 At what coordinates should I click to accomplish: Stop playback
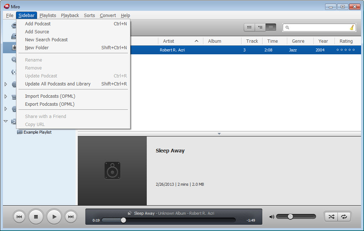36,217
